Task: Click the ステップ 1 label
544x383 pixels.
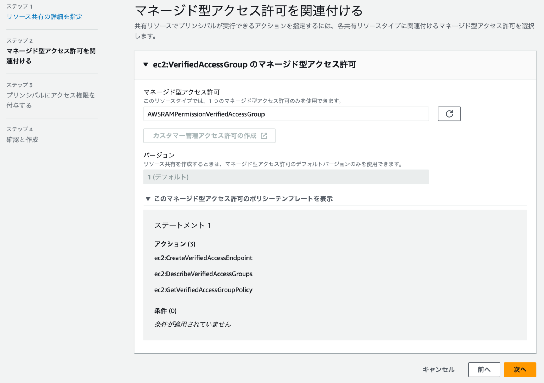Action: point(19,6)
